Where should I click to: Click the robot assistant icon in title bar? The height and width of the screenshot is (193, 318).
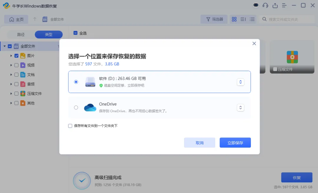[256, 5]
